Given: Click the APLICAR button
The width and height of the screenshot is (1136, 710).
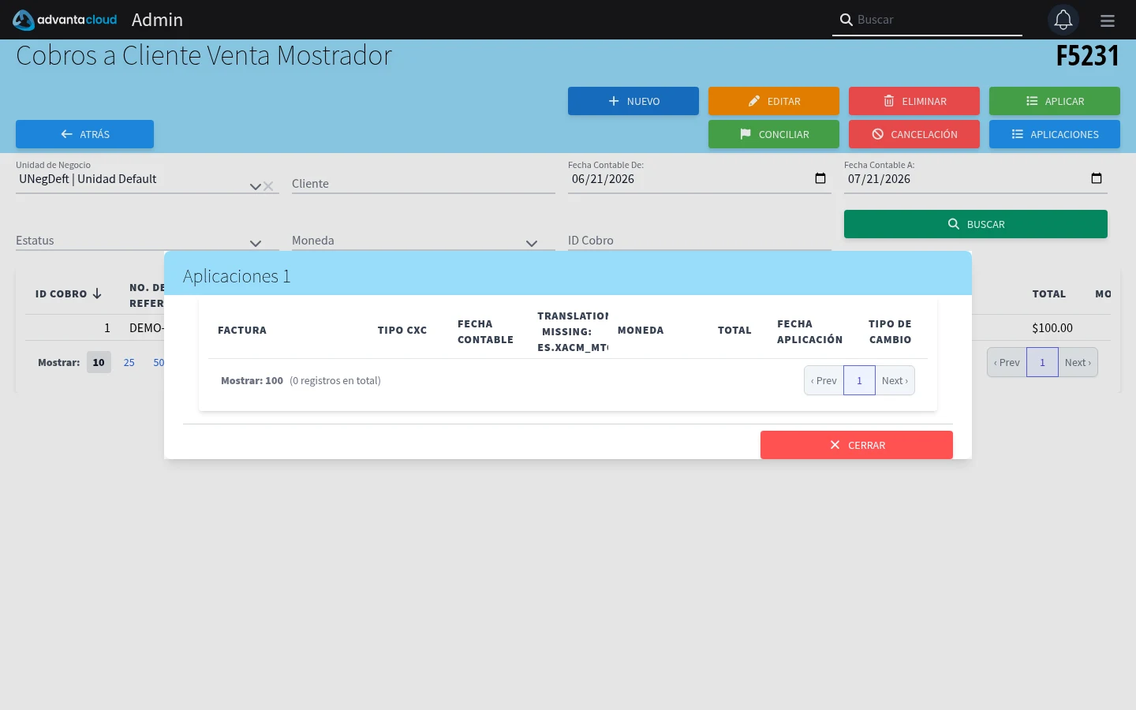Looking at the screenshot, I should (x=1055, y=101).
